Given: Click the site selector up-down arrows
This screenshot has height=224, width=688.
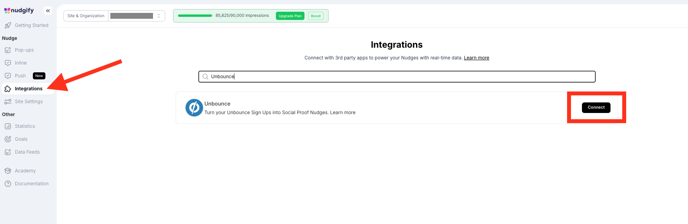Looking at the screenshot, I should coord(159,16).
